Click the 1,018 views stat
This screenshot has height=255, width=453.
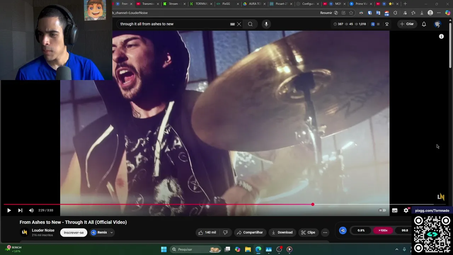pos(360,24)
